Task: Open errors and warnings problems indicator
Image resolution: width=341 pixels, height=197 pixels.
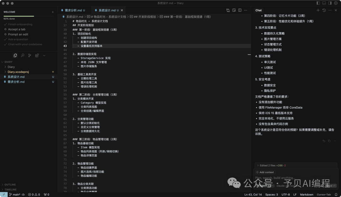Action: [34, 194]
